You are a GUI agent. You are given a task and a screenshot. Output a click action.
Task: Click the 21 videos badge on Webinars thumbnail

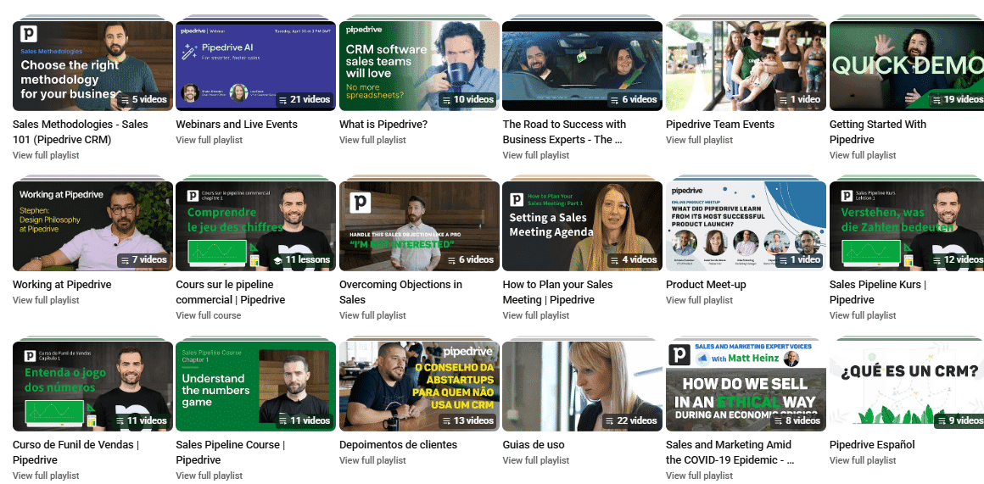click(x=304, y=100)
